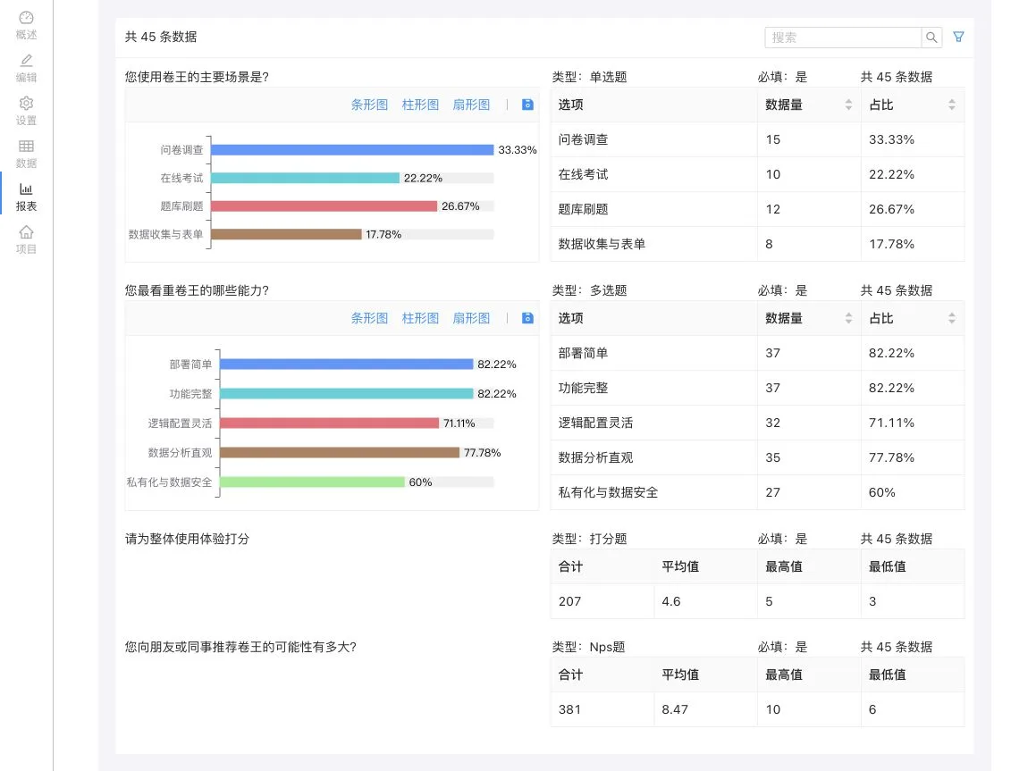The image size is (1036, 771).
Task: Switch 哪些能力 chart to 扇形图
Action: click(471, 318)
